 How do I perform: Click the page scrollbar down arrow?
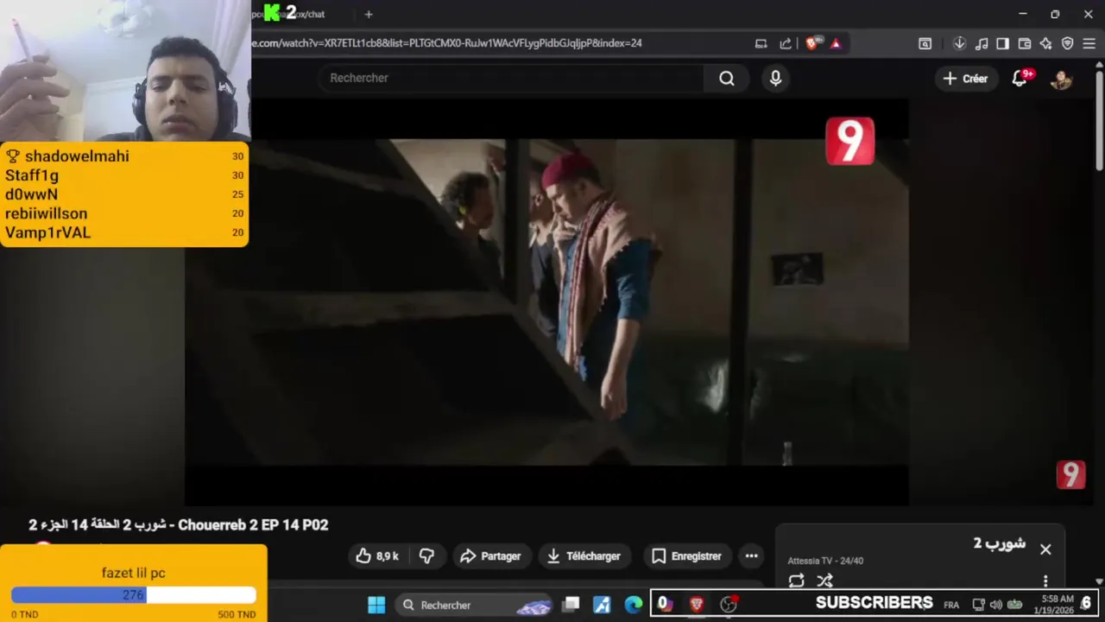1099,581
